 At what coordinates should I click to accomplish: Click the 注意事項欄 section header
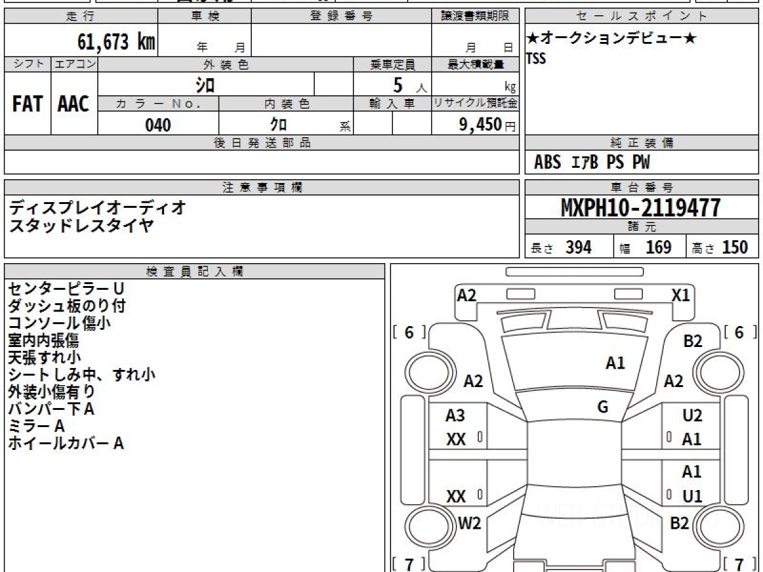(x=261, y=187)
